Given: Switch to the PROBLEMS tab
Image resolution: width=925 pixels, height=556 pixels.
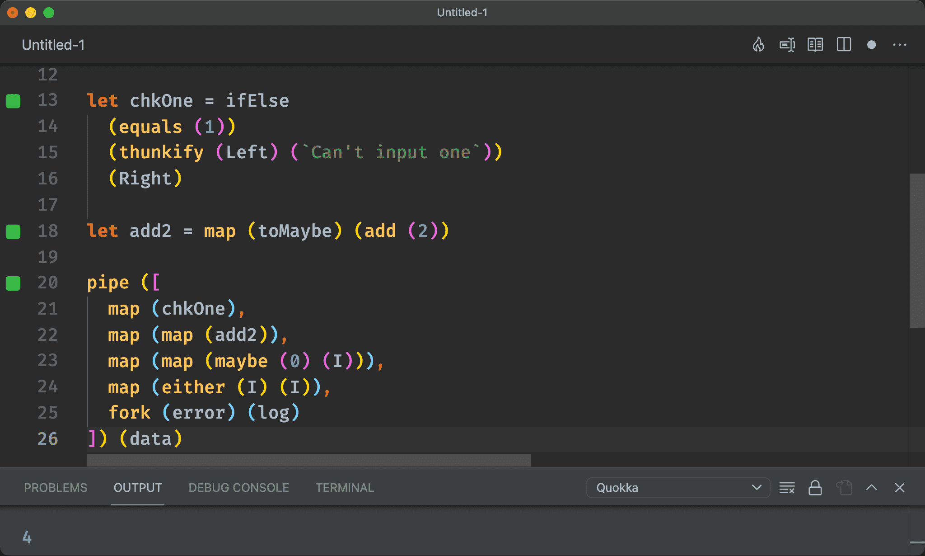Looking at the screenshot, I should 56,488.
